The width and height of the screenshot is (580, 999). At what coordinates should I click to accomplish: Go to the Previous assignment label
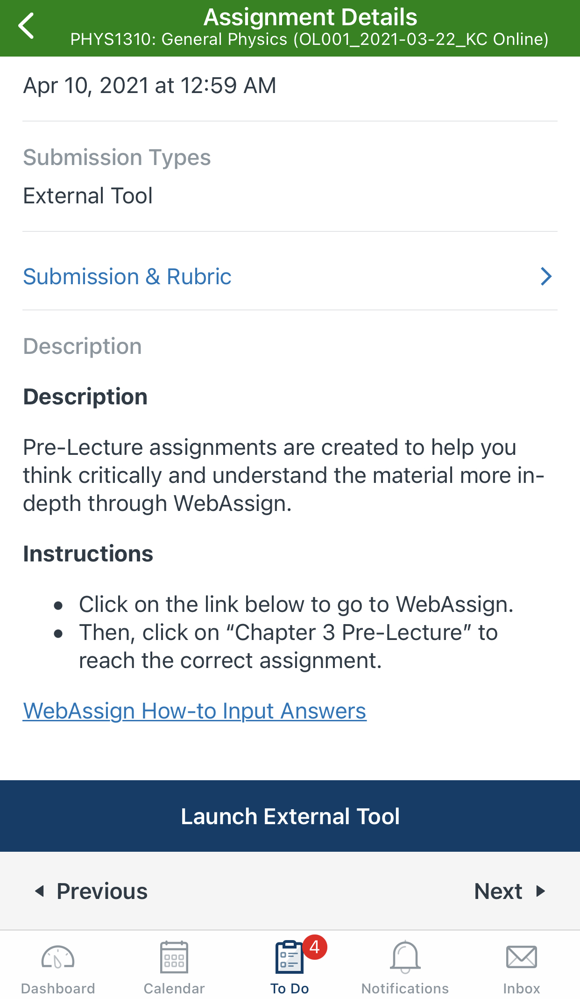point(102,891)
